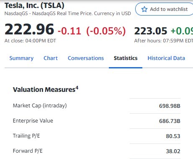Select the Trailing P/E value 80.53
This screenshot has width=193, height=159.
pos(173,136)
